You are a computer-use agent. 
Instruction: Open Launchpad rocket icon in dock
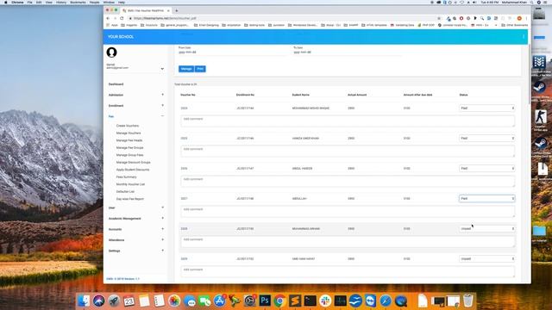(x=114, y=301)
